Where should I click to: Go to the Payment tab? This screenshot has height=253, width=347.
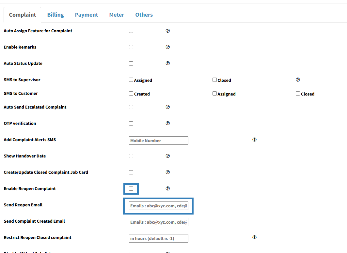(87, 15)
